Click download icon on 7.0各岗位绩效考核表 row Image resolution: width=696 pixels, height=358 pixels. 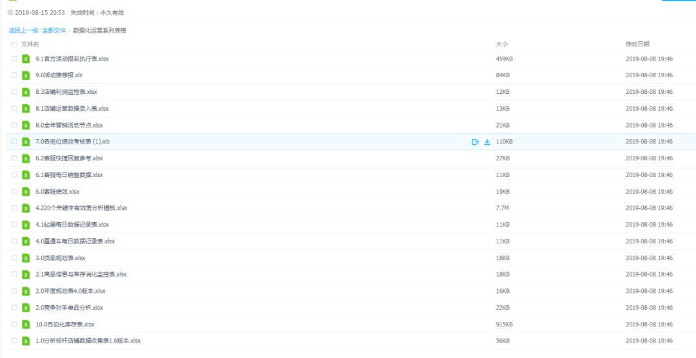coord(487,142)
